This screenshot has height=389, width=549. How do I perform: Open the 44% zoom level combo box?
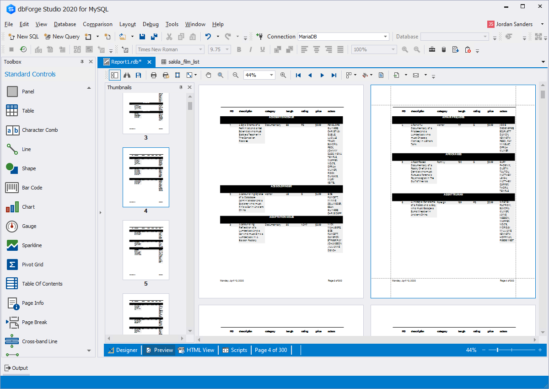(x=271, y=75)
